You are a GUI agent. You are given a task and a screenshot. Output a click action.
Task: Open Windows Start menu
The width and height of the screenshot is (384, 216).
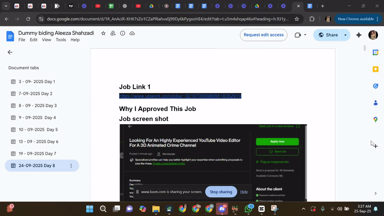(x=89, y=209)
